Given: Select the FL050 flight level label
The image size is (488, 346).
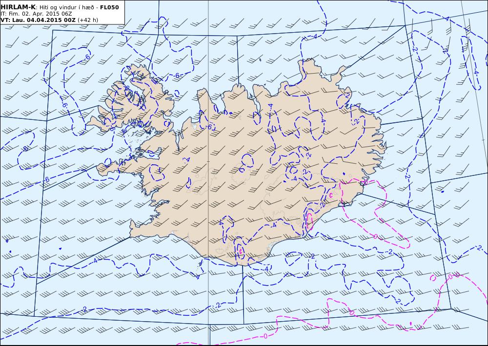Looking at the screenshot, I should tap(109, 7).
